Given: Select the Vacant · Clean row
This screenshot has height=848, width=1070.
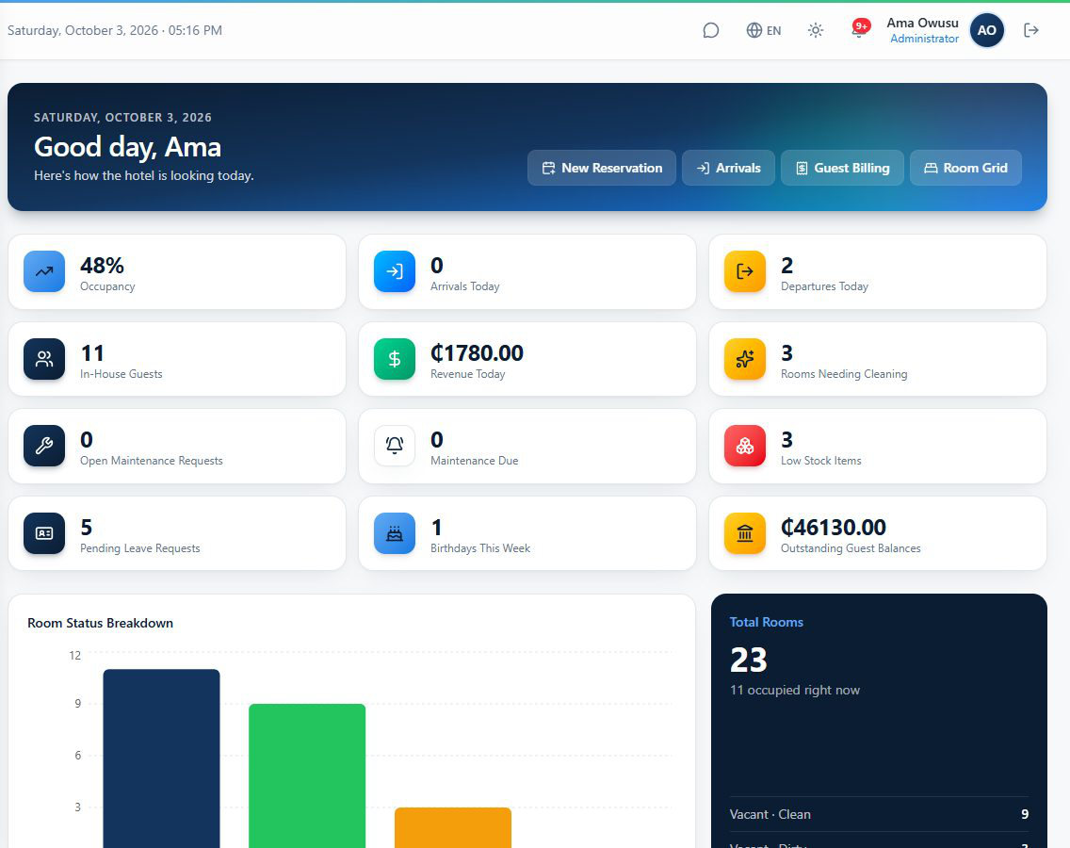Looking at the screenshot, I should coord(879,814).
